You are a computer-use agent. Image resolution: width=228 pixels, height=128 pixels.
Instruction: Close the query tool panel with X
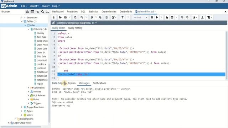[226, 12]
